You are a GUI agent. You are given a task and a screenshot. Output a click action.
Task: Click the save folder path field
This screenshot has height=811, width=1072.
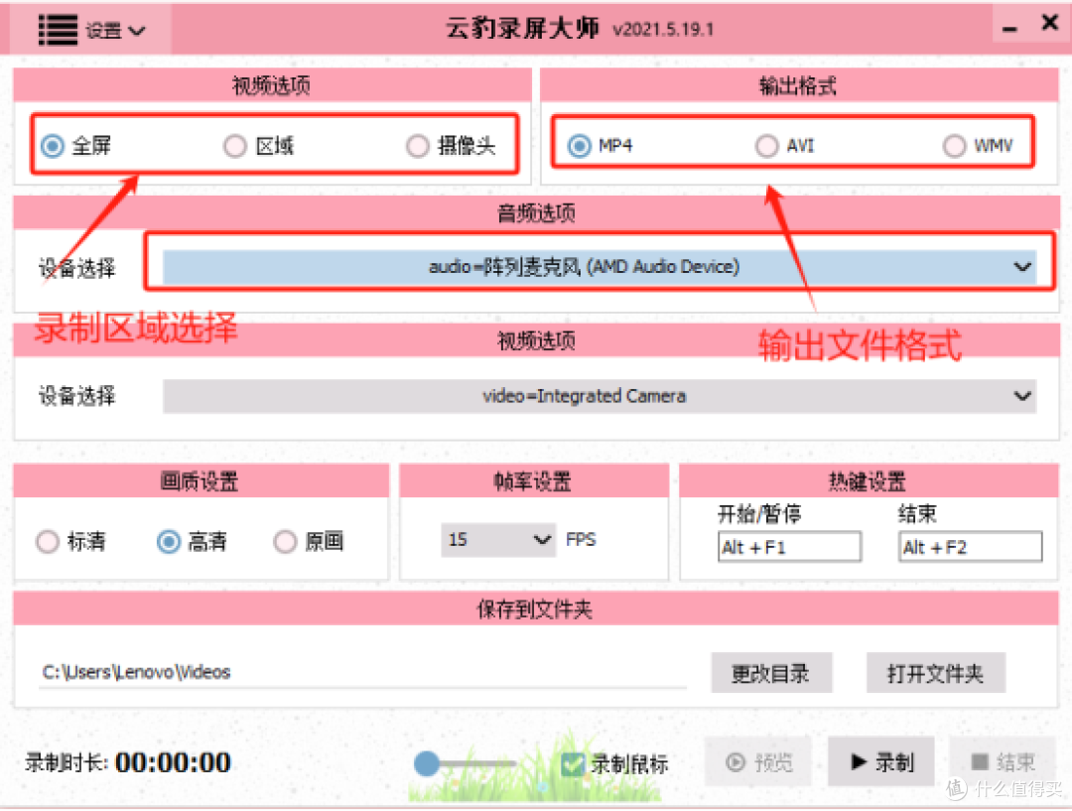(362, 672)
